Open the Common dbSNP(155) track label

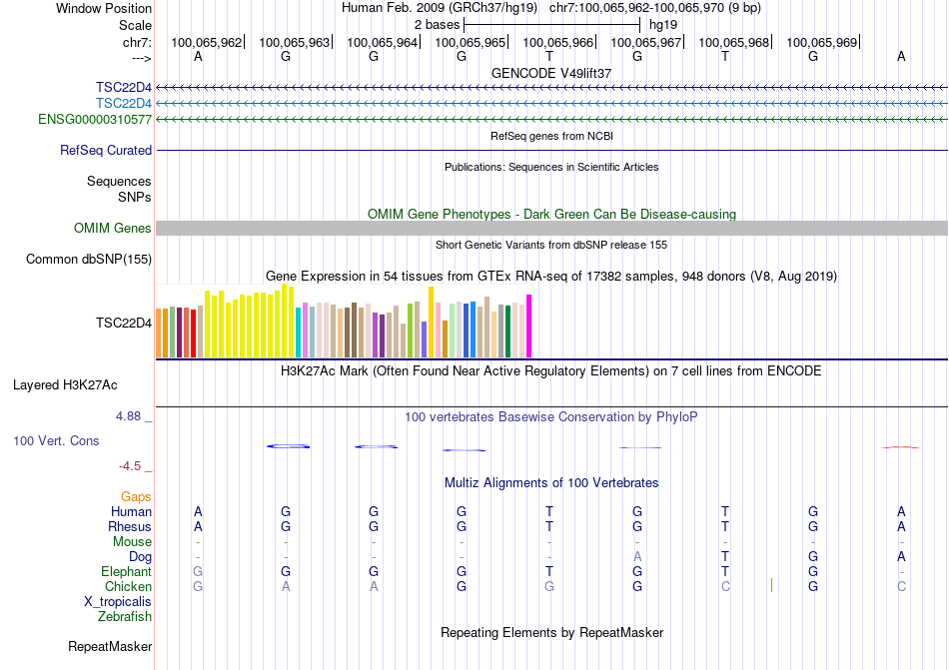[x=88, y=259]
